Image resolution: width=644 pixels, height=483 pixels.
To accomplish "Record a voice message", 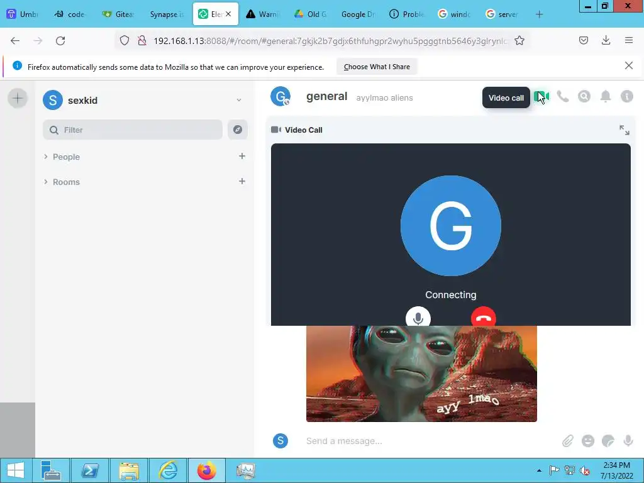I will 628,441.
